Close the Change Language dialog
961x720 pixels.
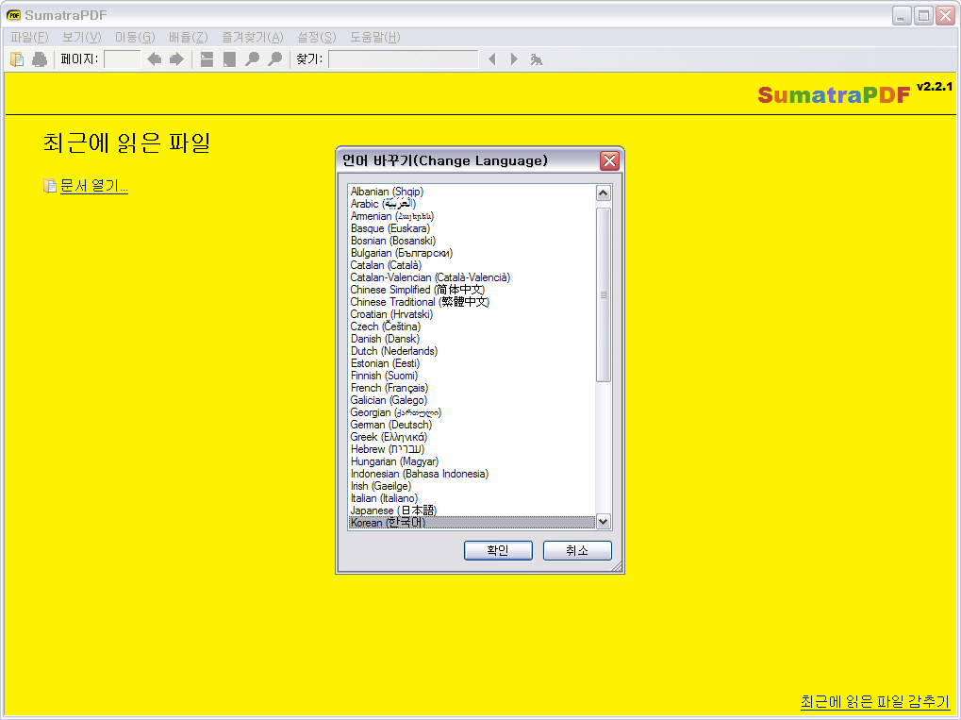(x=609, y=160)
